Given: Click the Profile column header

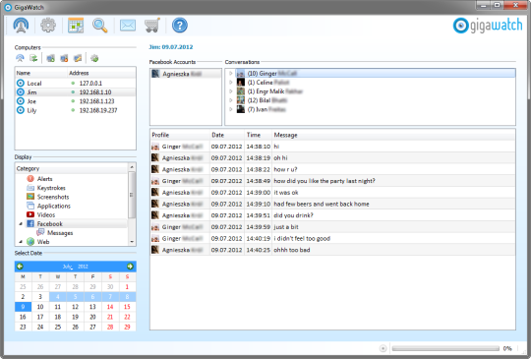Looking at the screenshot, I should point(180,135).
